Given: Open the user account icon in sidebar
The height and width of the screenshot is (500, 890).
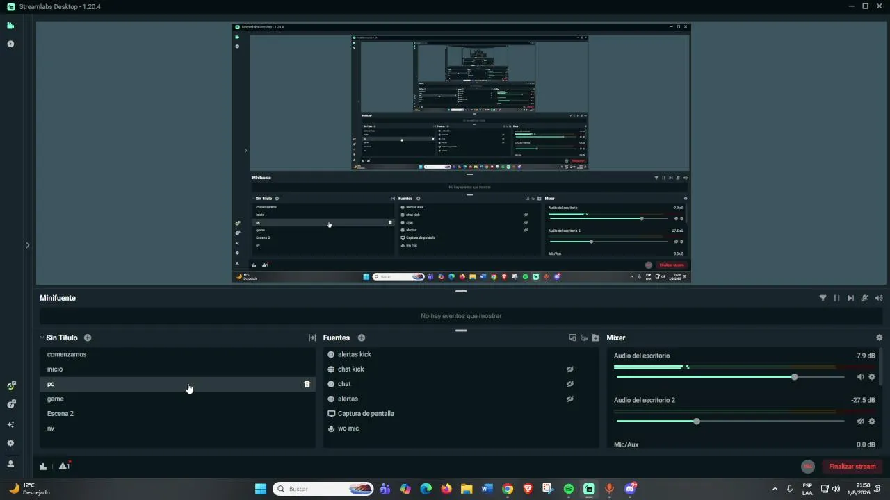Looking at the screenshot, I should click(10, 464).
